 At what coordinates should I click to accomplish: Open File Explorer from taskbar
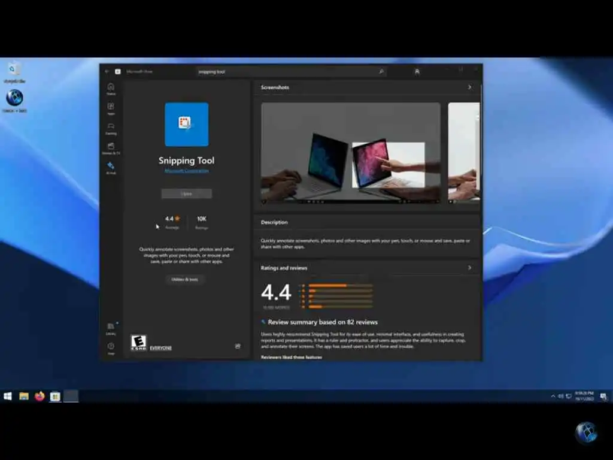pos(24,397)
